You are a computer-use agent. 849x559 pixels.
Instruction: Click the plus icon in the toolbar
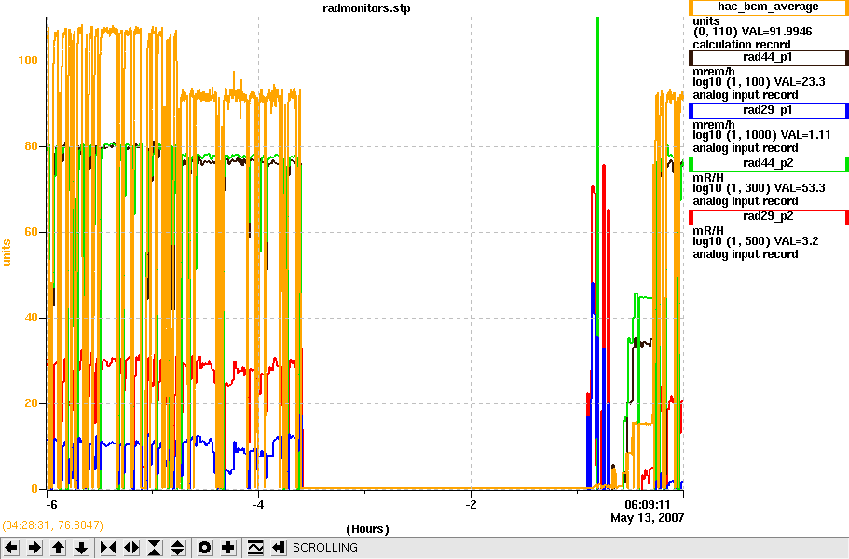pyautogui.click(x=228, y=548)
